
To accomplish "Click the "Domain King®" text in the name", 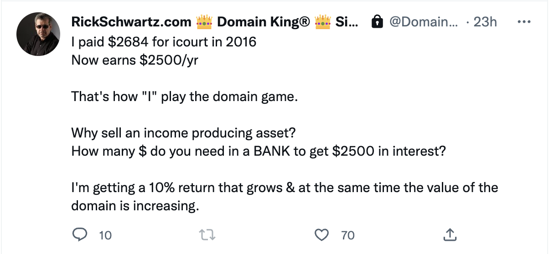I will coord(264,22).
